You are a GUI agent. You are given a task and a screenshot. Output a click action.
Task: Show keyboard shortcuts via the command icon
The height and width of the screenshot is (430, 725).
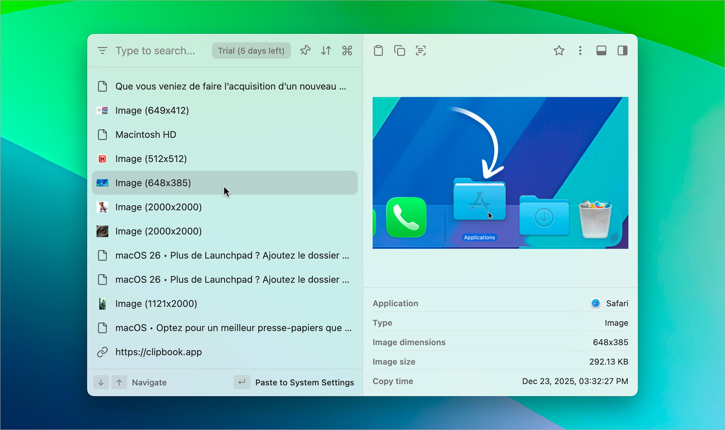pos(347,50)
